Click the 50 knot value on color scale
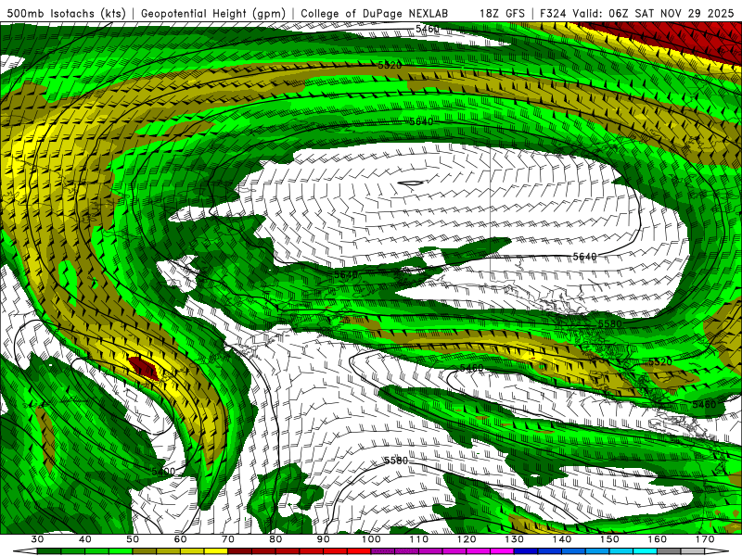The height and width of the screenshot is (556, 742). 133,539
